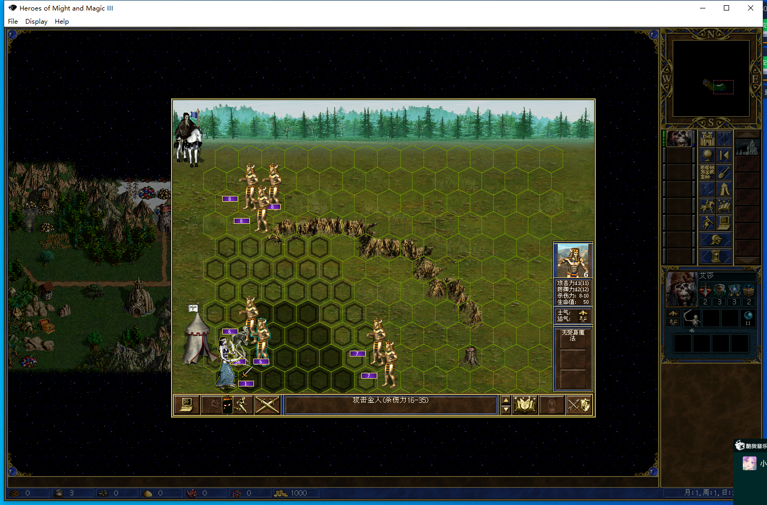Click the hero name 艾莎
767x505 pixels.
[x=706, y=276]
